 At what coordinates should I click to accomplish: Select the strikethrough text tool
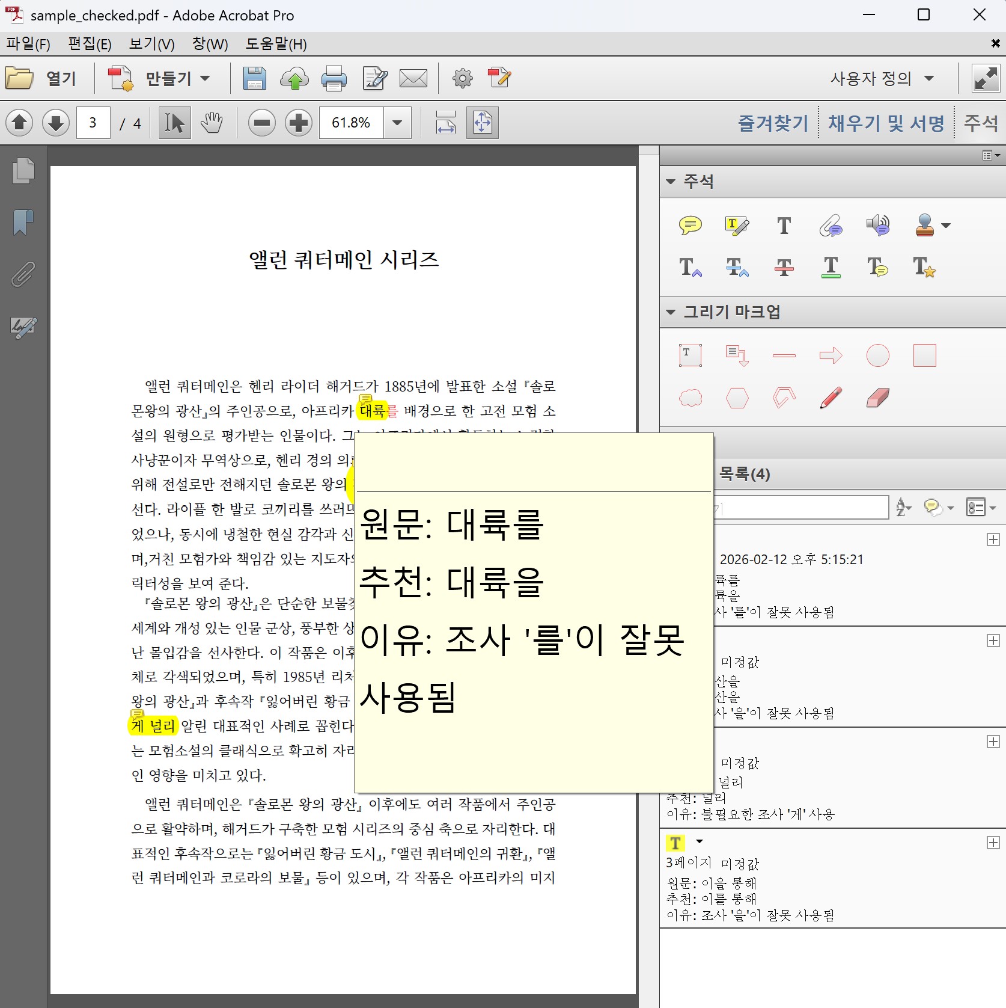pos(784,266)
